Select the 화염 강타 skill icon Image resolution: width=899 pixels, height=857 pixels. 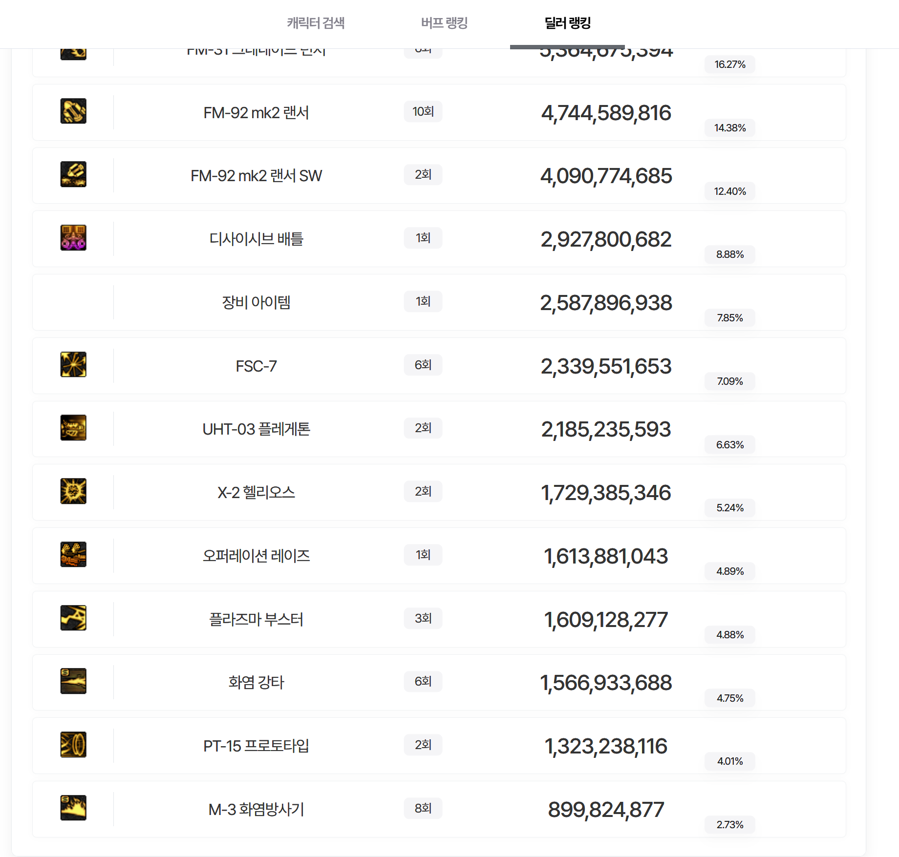pyautogui.click(x=73, y=681)
